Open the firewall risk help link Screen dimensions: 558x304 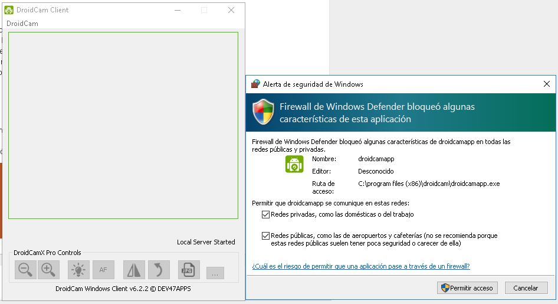361,266
